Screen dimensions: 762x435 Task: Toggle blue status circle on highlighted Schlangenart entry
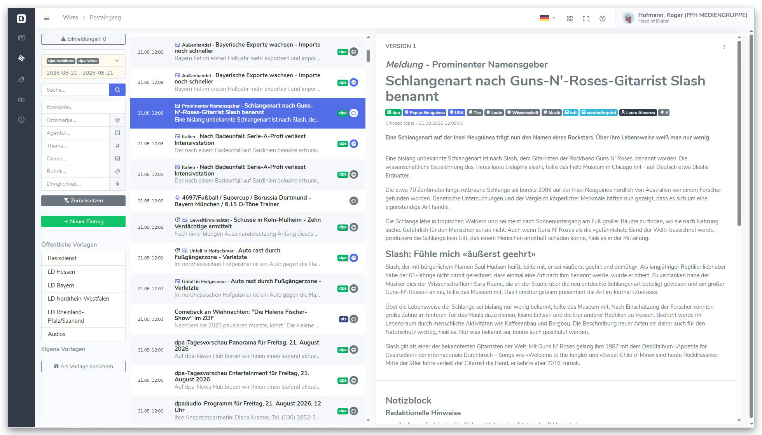click(354, 113)
